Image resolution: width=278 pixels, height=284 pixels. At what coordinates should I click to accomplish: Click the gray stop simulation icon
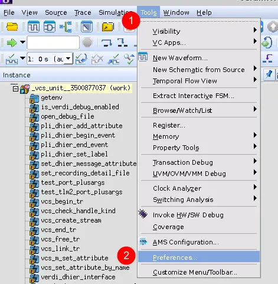[x=87, y=43]
